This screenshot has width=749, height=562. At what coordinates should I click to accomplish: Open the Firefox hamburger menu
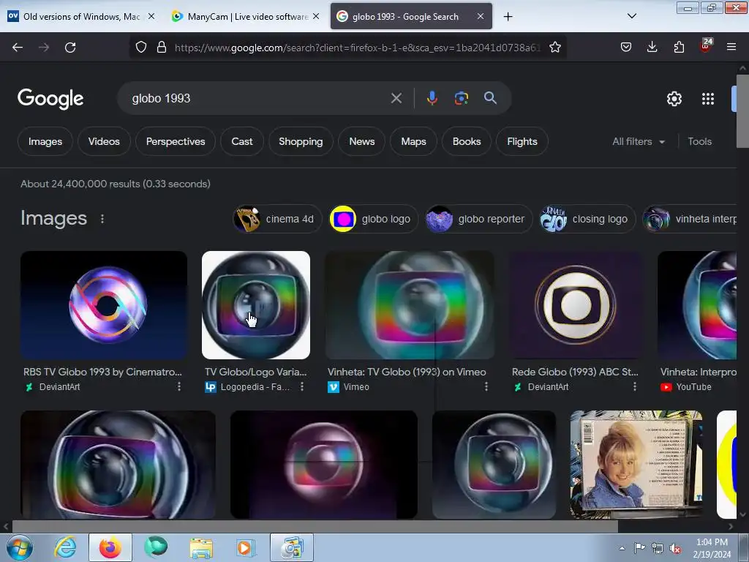(731, 47)
